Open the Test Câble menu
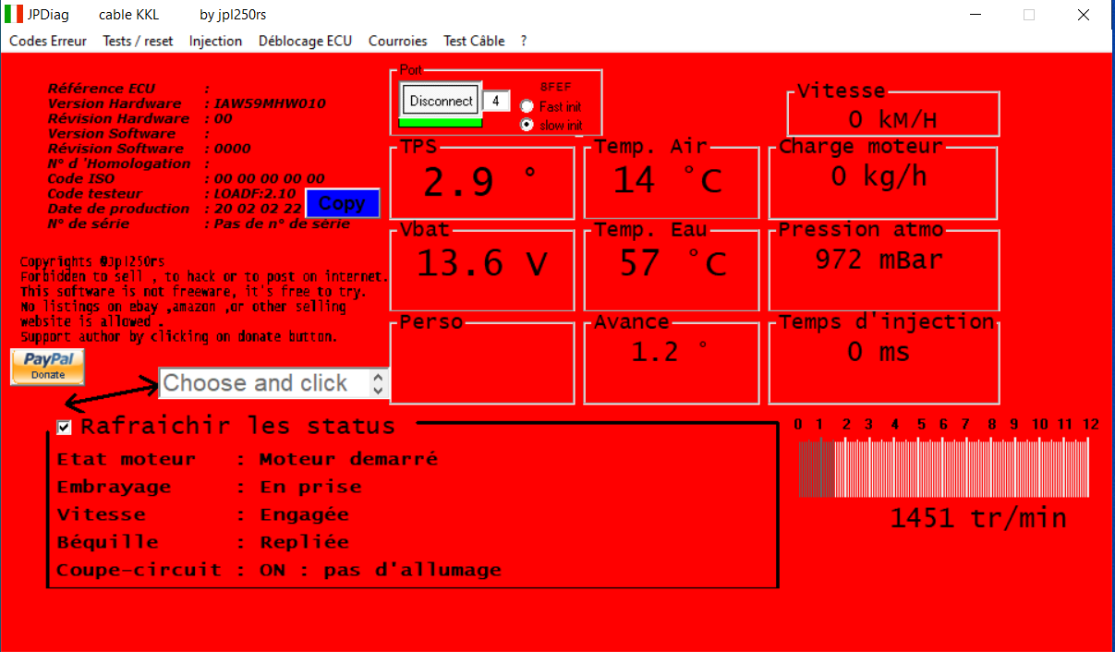 tap(474, 41)
